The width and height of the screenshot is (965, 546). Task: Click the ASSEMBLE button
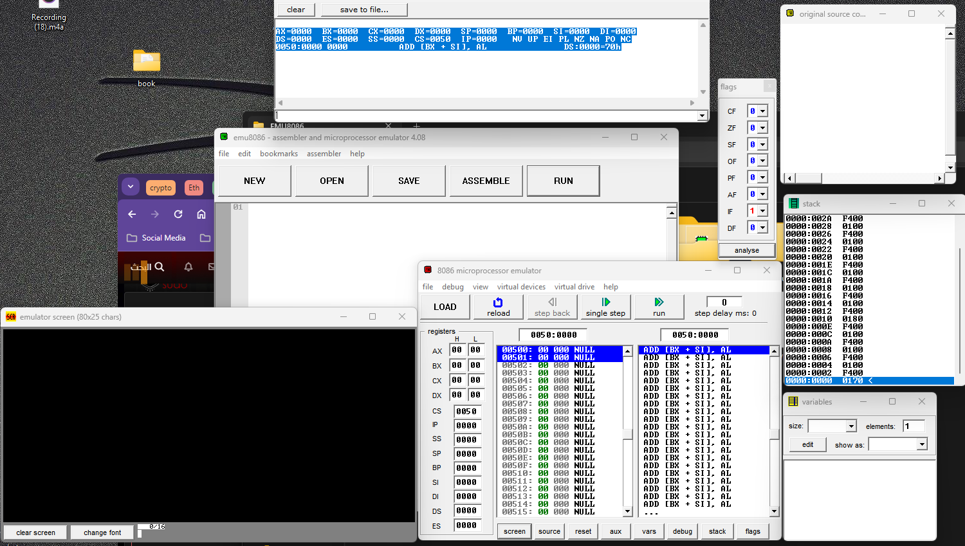coord(486,181)
